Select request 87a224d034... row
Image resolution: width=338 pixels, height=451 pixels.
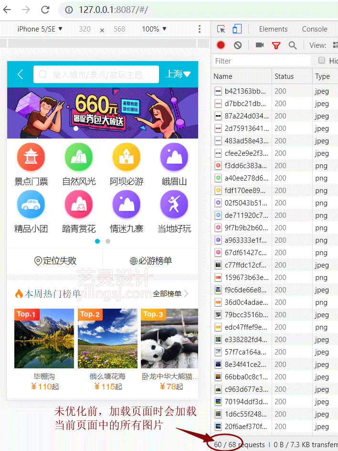pos(275,116)
